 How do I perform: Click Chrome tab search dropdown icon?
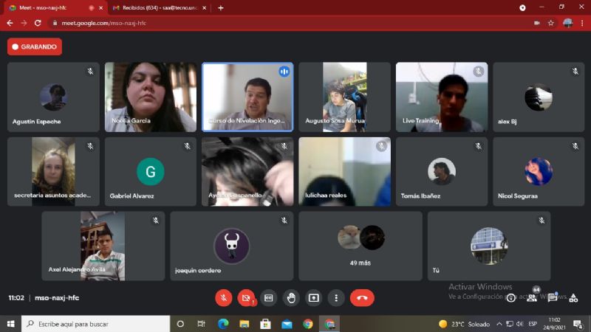click(522, 7)
